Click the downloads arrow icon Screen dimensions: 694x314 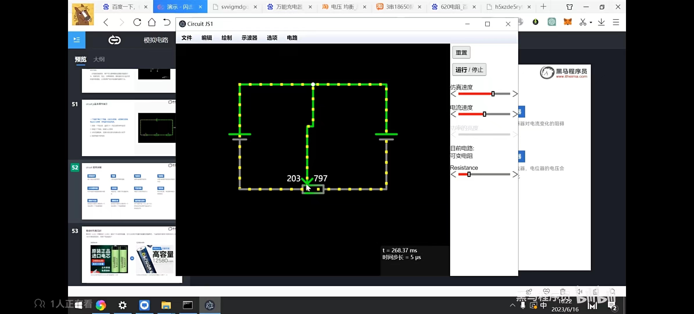pyautogui.click(x=601, y=22)
